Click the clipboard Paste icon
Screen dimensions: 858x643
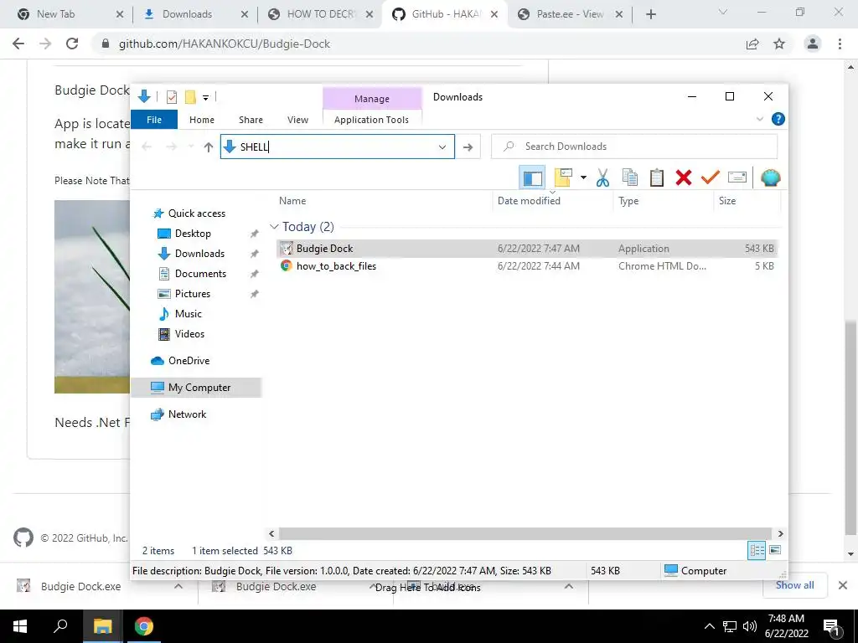657,177
